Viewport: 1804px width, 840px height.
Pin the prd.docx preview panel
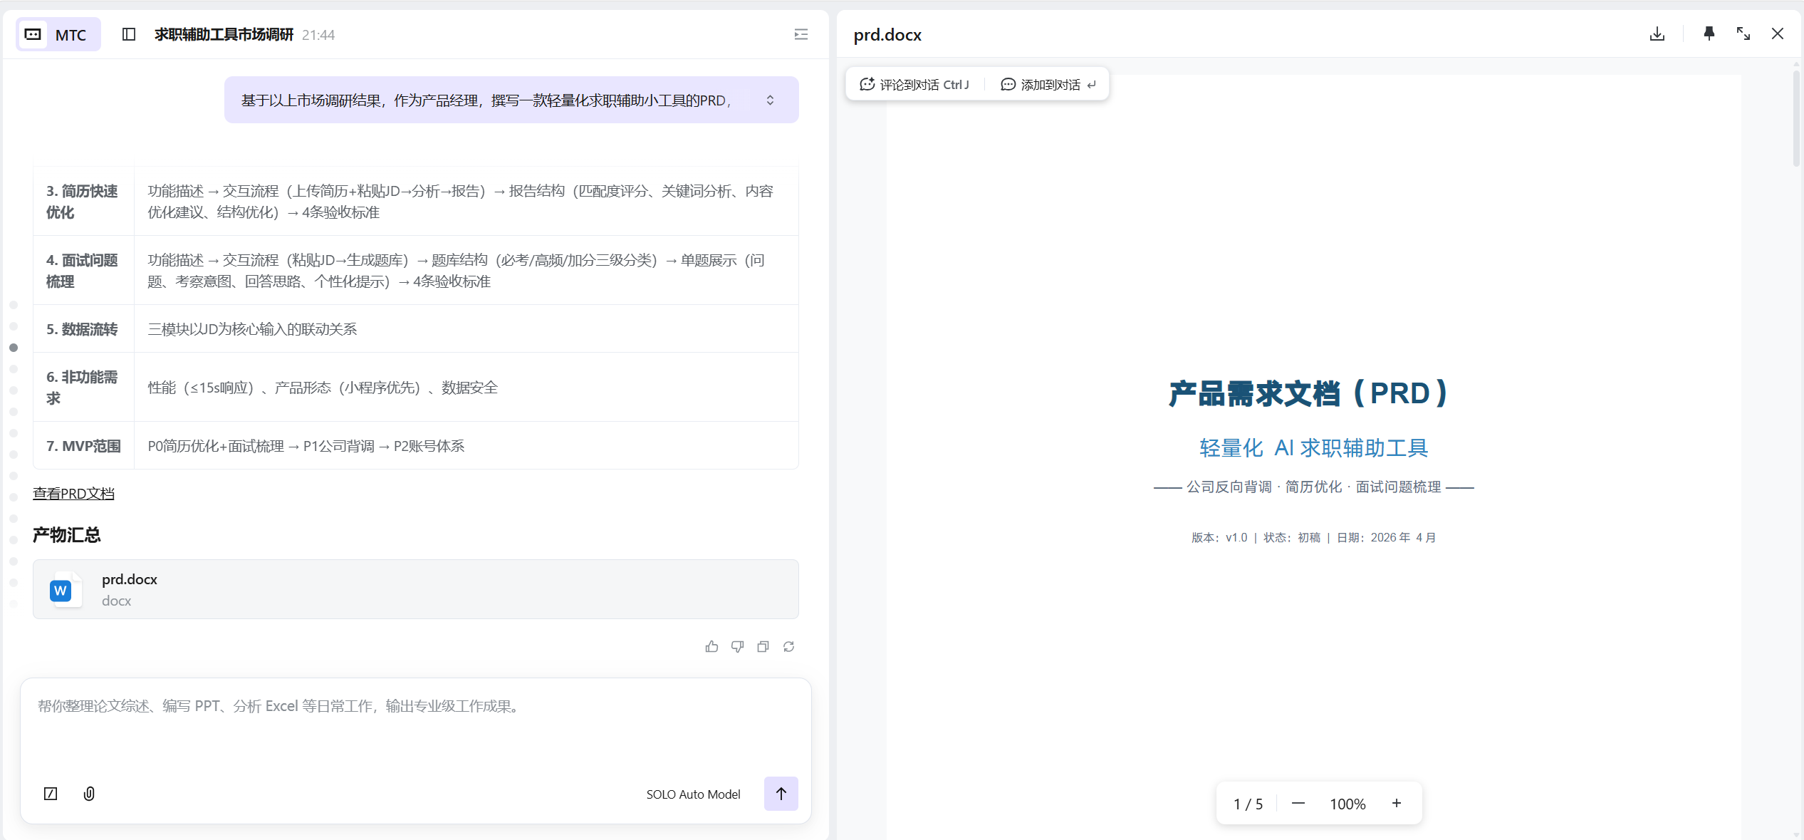click(x=1709, y=33)
